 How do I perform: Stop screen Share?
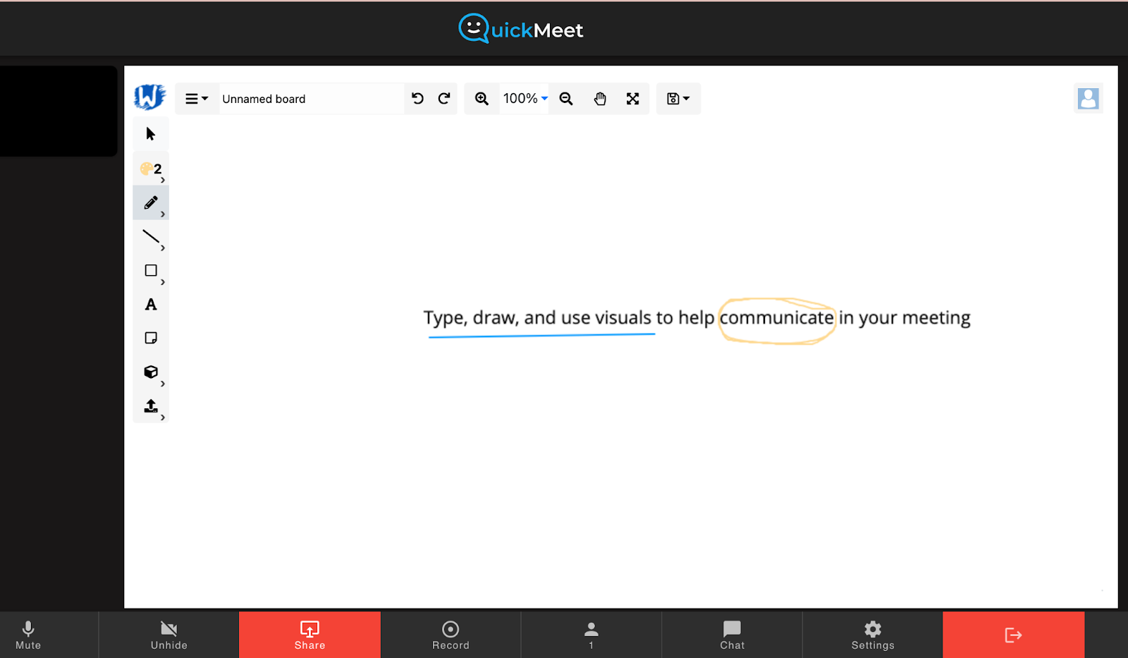point(309,635)
